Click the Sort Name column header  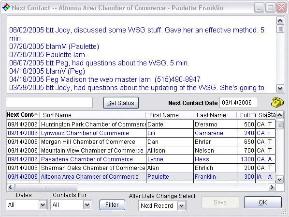[93, 115]
